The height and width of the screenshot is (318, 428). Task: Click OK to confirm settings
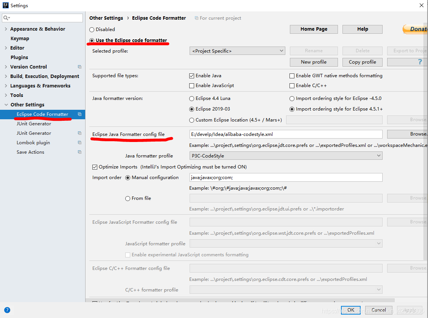[x=351, y=310]
